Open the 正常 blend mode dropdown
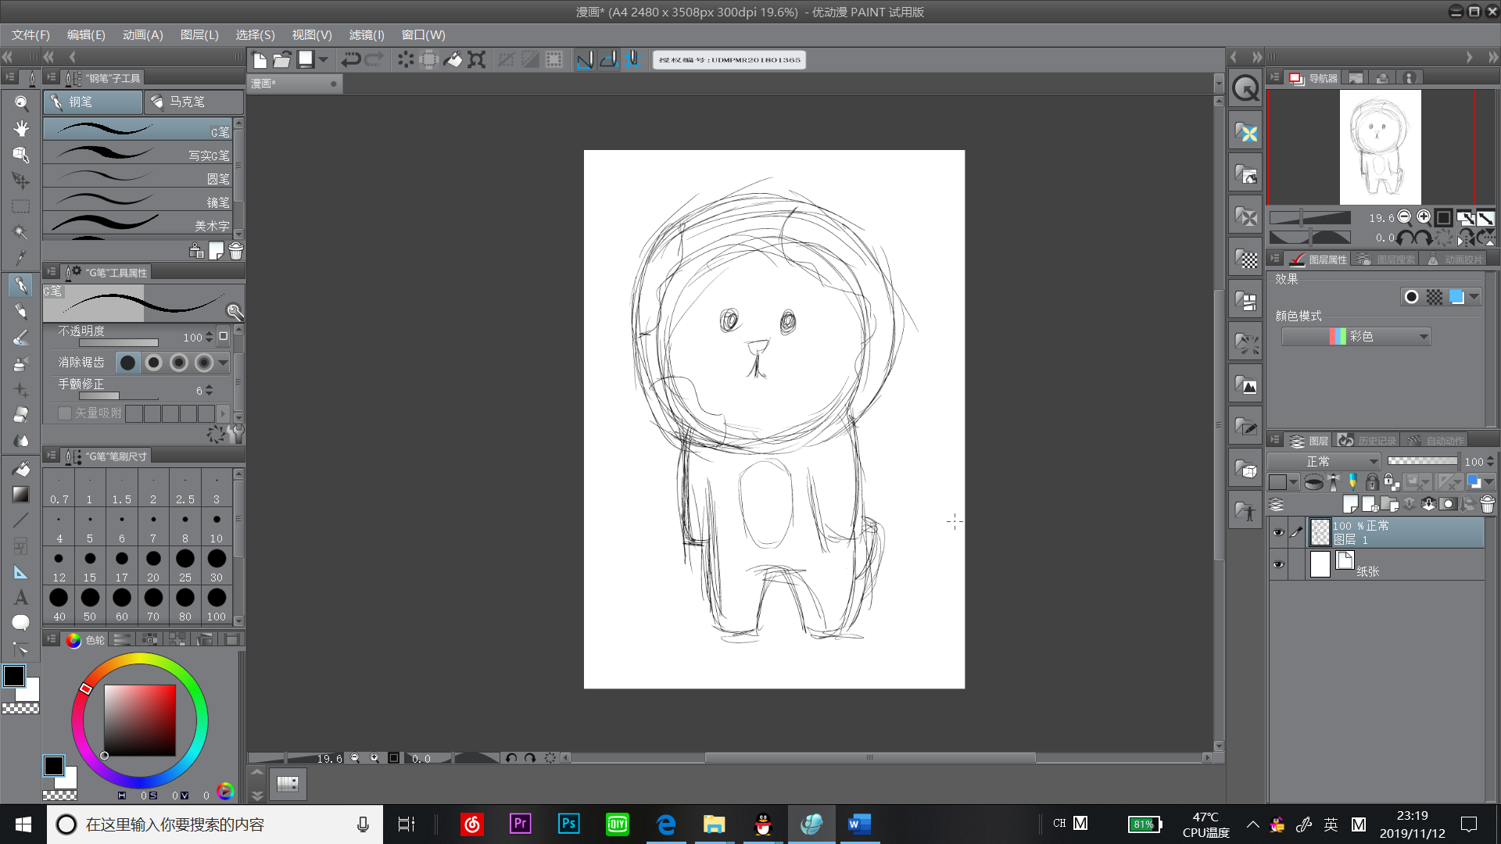Image resolution: width=1501 pixels, height=844 pixels. (1324, 461)
